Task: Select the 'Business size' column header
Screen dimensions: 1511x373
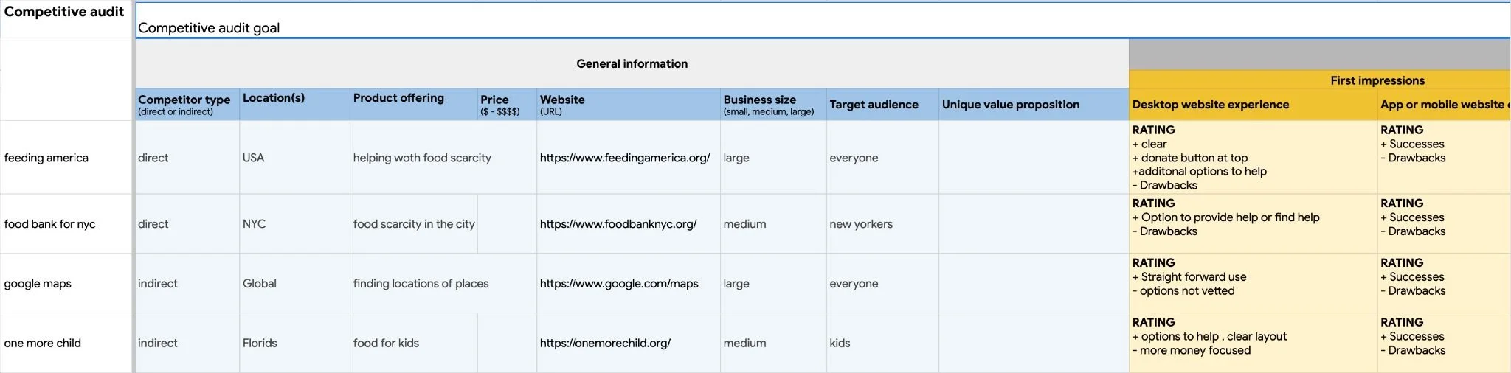Action: [773, 105]
